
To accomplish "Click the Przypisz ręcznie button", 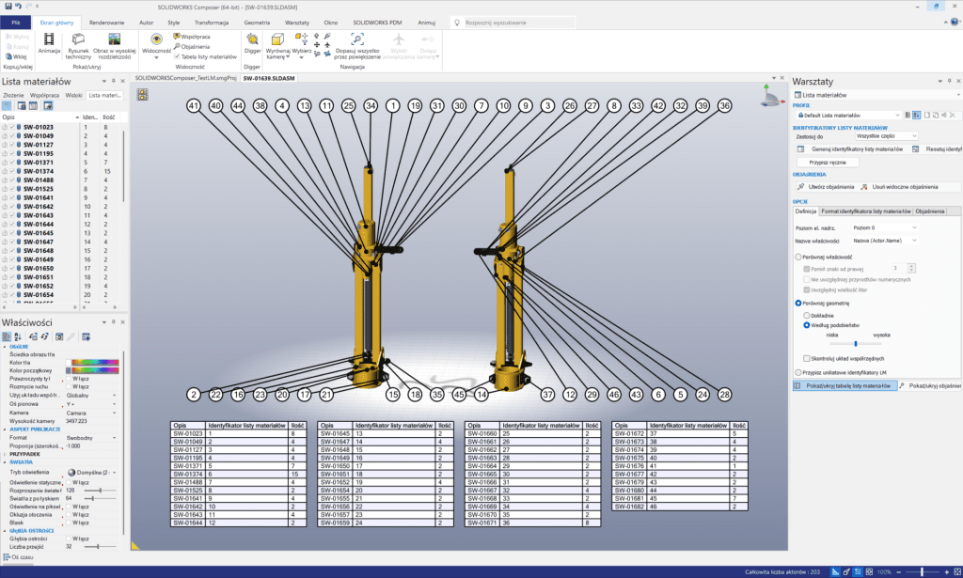I will (829, 162).
